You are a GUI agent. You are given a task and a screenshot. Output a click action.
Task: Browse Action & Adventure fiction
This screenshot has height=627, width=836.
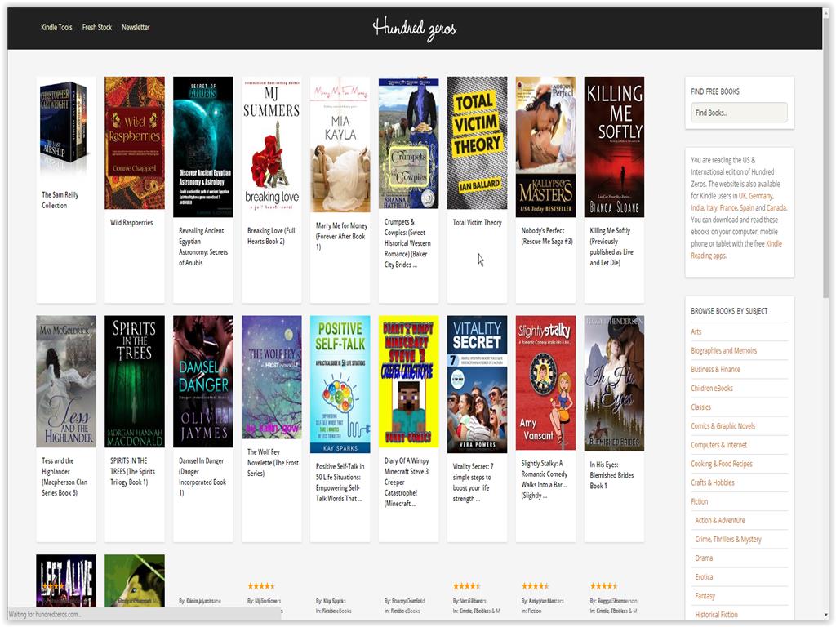(x=720, y=520)
